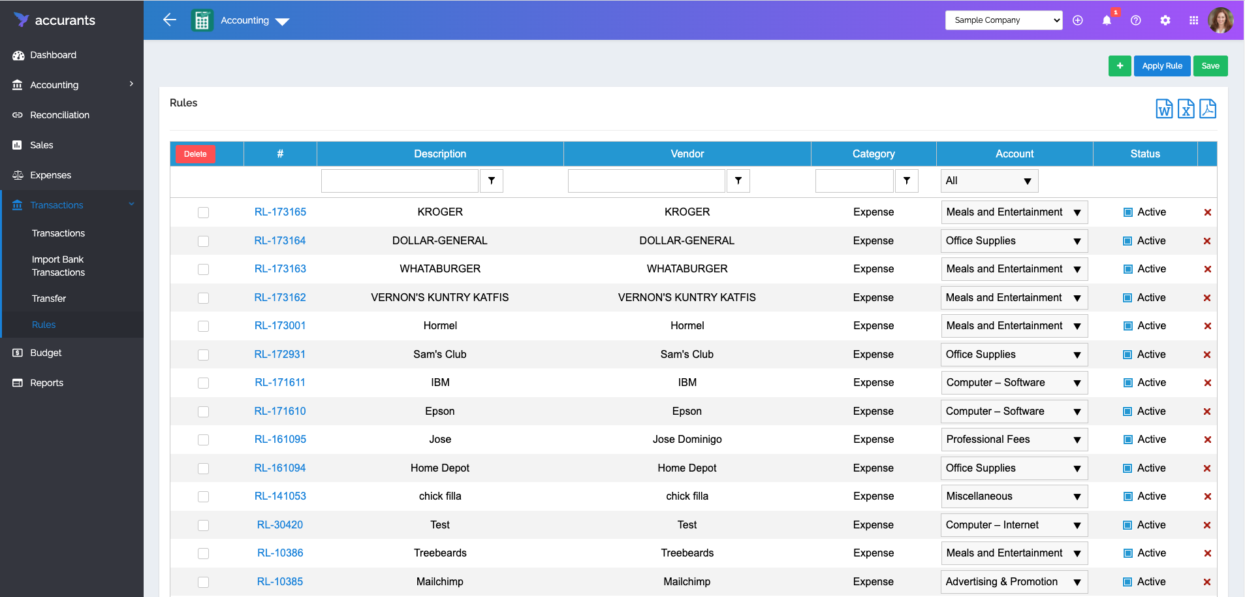Check the checkbox for rule RL-173165
Image resolution: width=1245 pixels, height=597 pixels.
point(203,212)
